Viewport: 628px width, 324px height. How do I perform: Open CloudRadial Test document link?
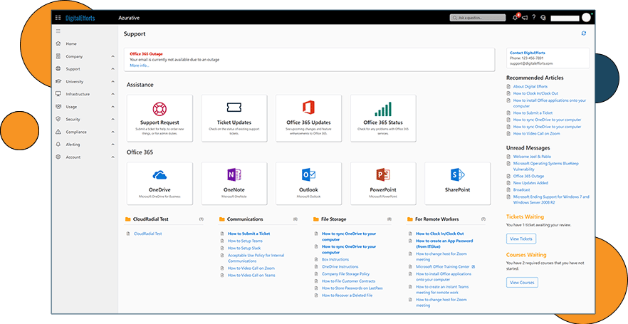tap(148, 234)
